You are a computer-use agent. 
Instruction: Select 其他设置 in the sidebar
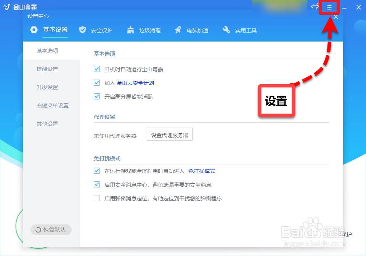51,124
